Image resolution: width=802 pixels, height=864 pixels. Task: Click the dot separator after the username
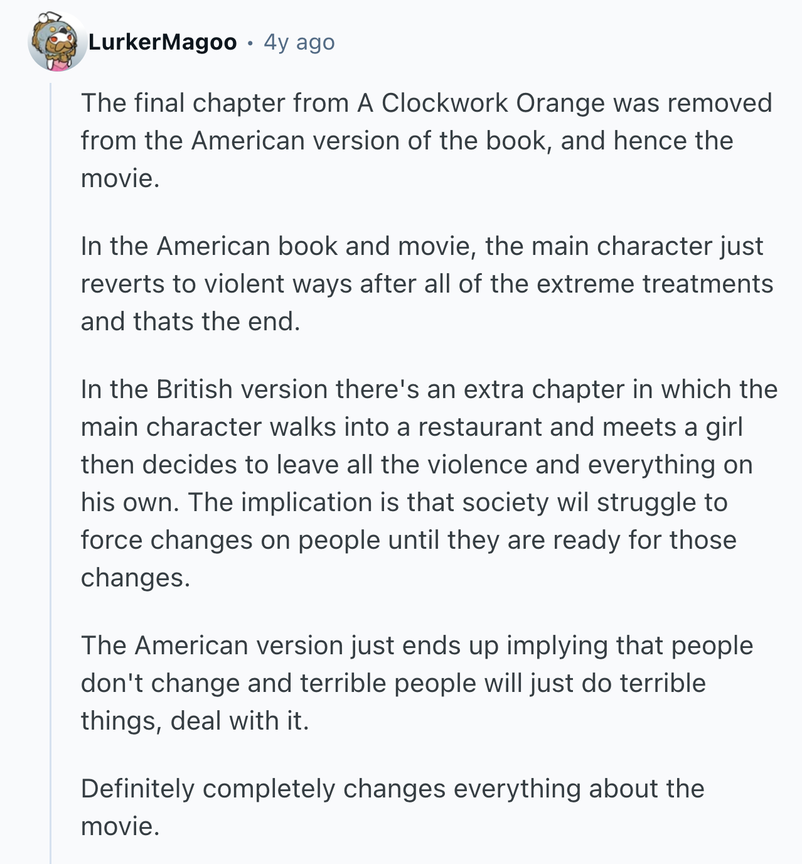[250, 43]
